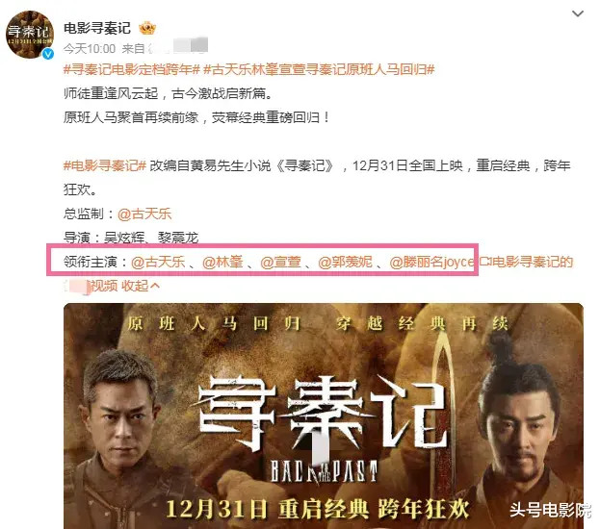The height and width of the screenshot is (529, 600).
Task: Click the 头号电影院 watermark on poster
Action: tap(550, 511)
